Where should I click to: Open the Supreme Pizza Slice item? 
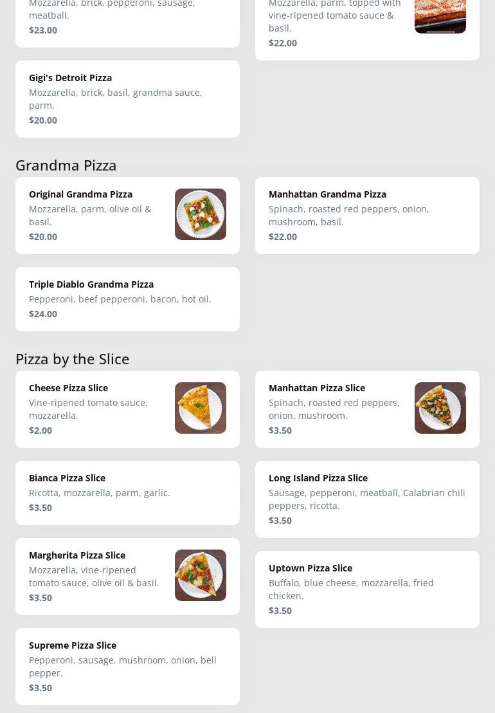[x=127, y=667]
